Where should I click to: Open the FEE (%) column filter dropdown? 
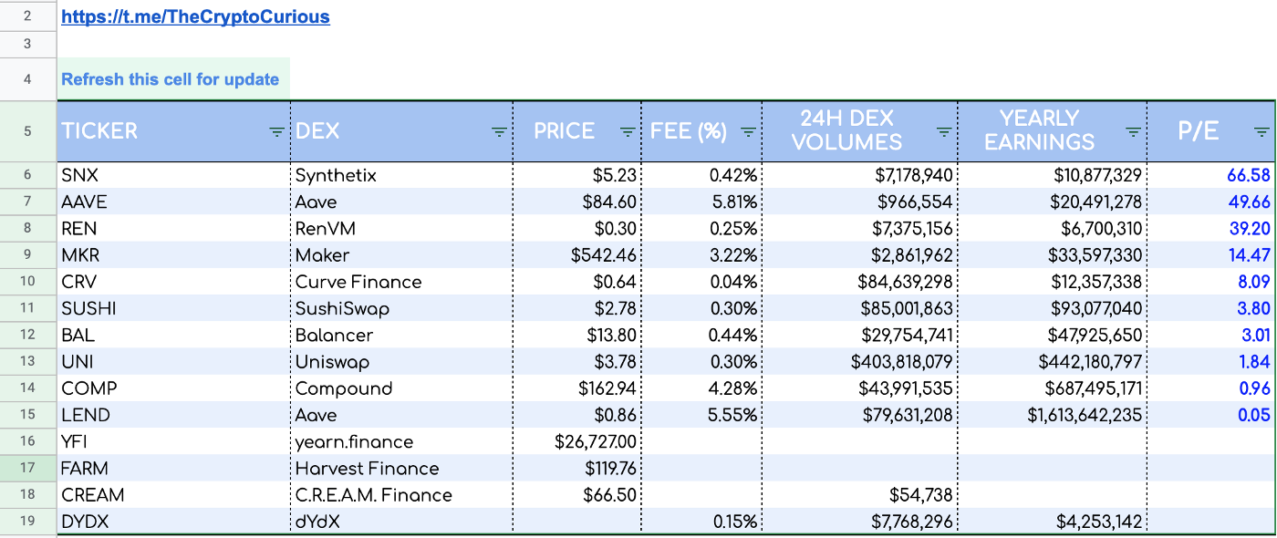[748, 132]
